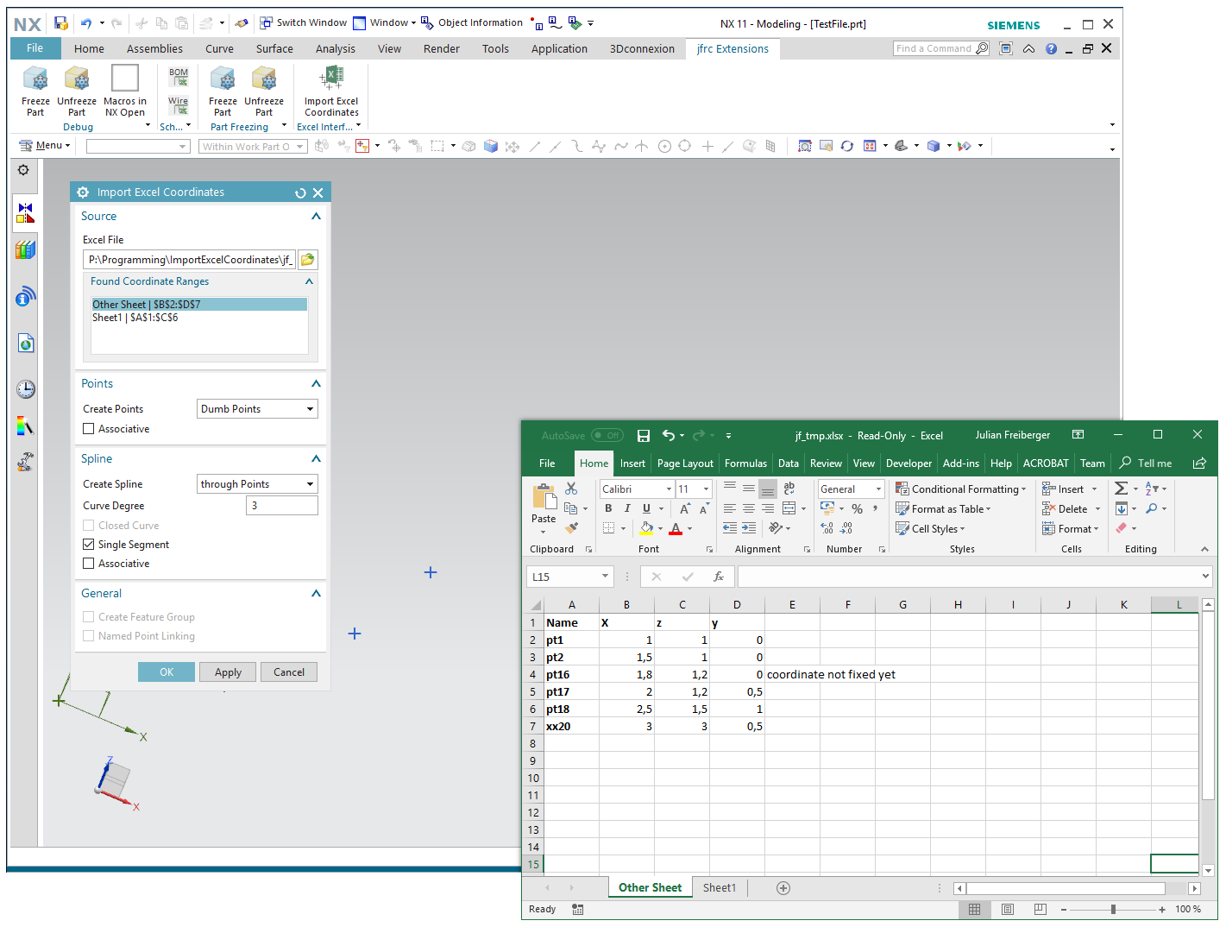Click Italic button in Excel ribbon
Viewport: 1226px width, 927px height.
pyautogui.click(x=627, y=508)
